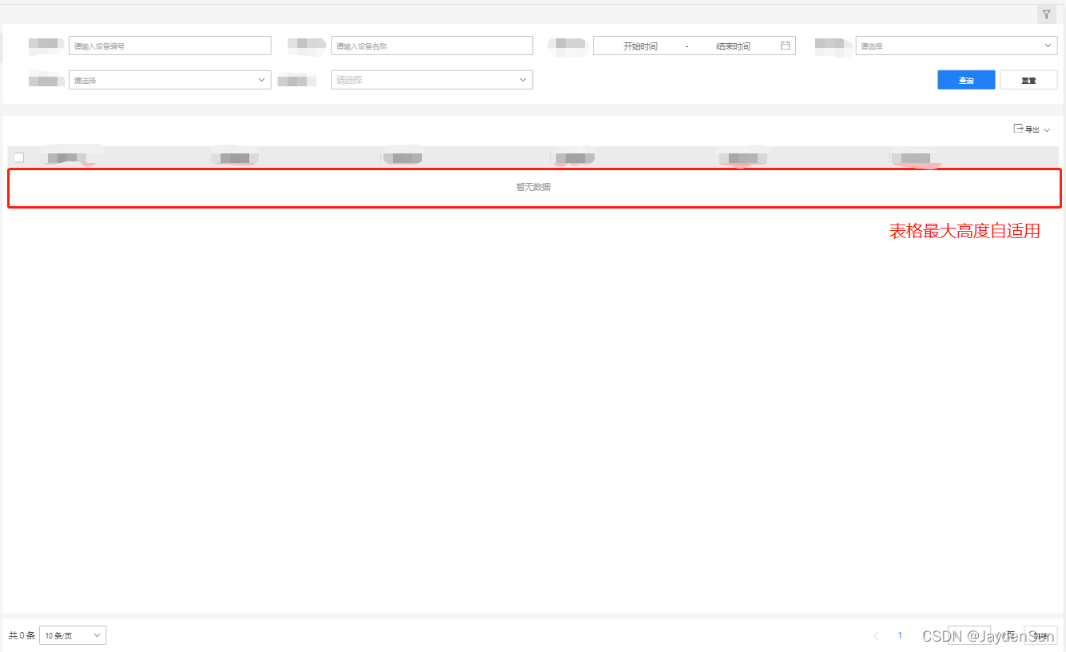Open the top-right 请选择 dropdown
Viewport: 1066px width, 652px height.
(x=956, y=46)
